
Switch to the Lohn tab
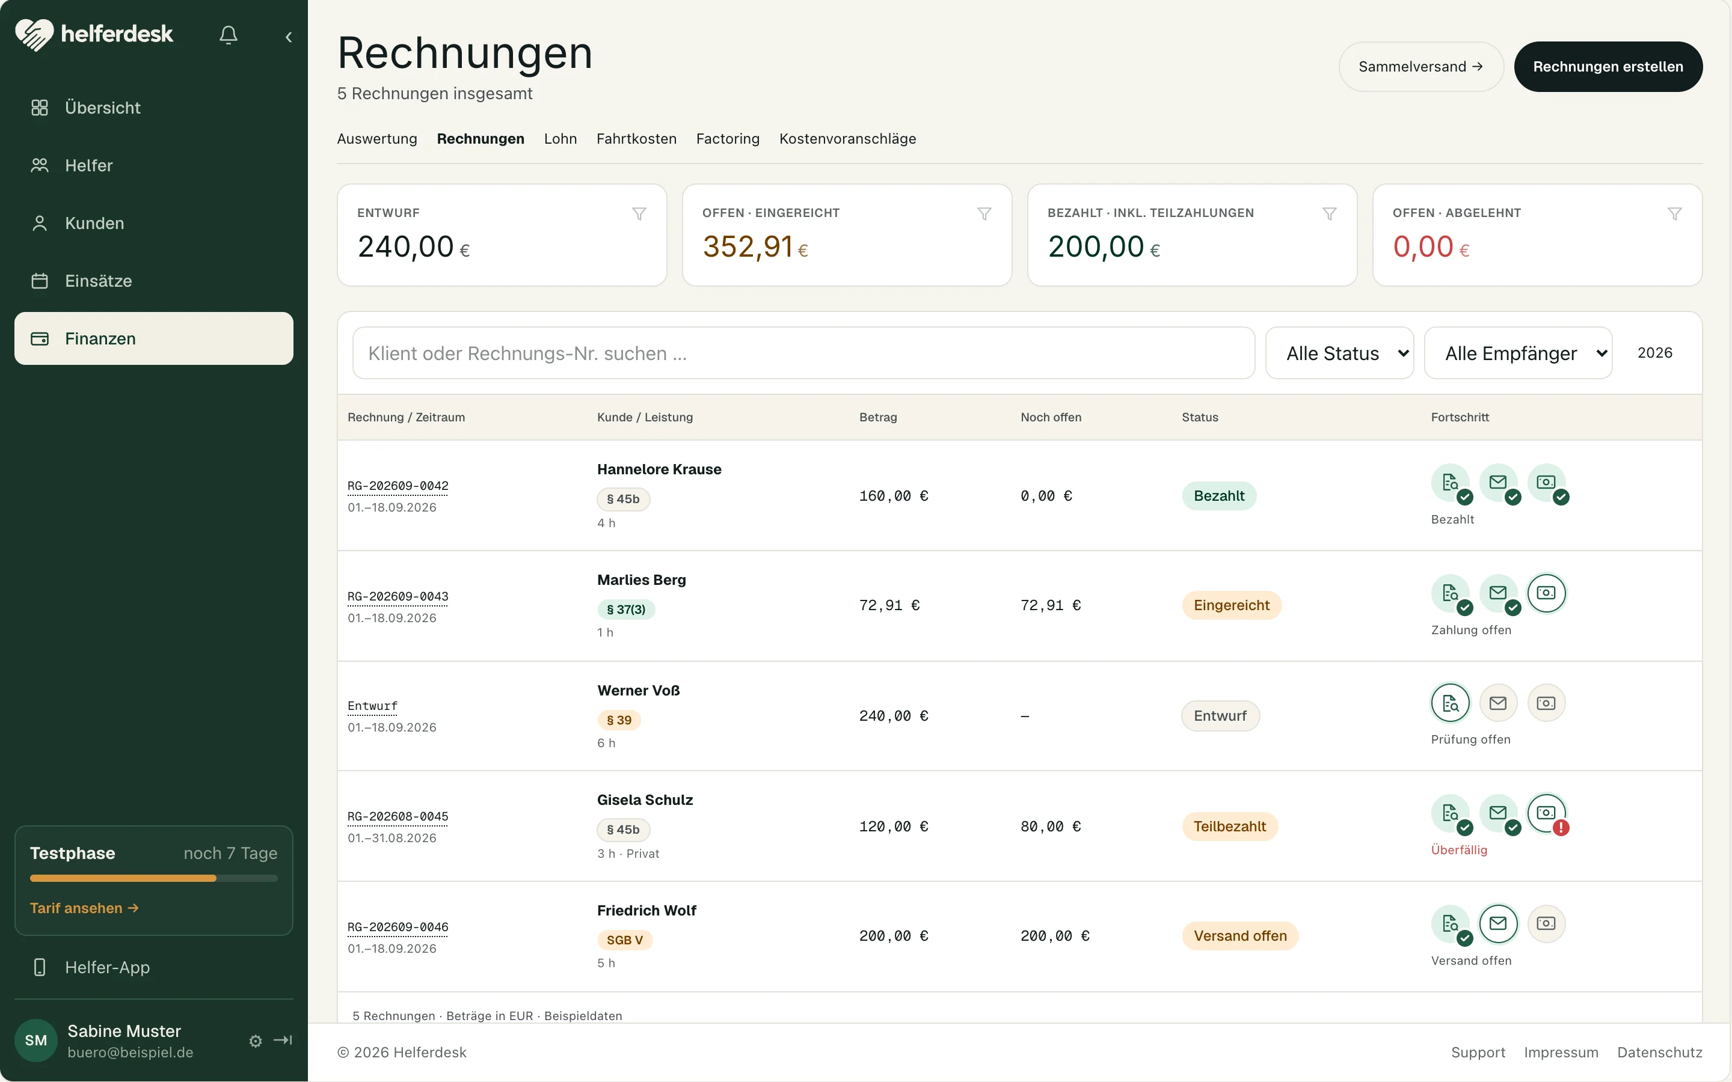[x=560, y=139]
